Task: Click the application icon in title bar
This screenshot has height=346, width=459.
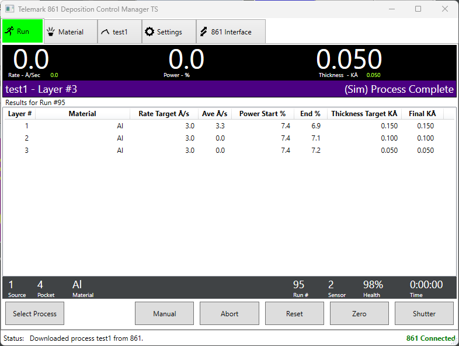Action: coord(10,9)
